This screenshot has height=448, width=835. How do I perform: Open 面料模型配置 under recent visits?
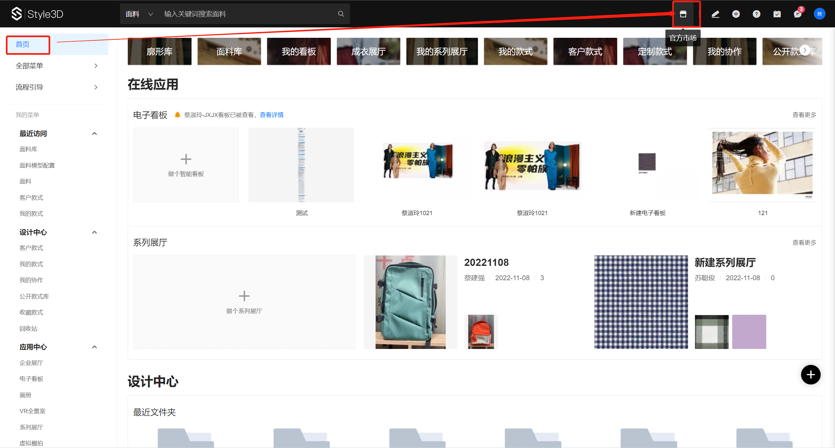[x=37, y=166]
